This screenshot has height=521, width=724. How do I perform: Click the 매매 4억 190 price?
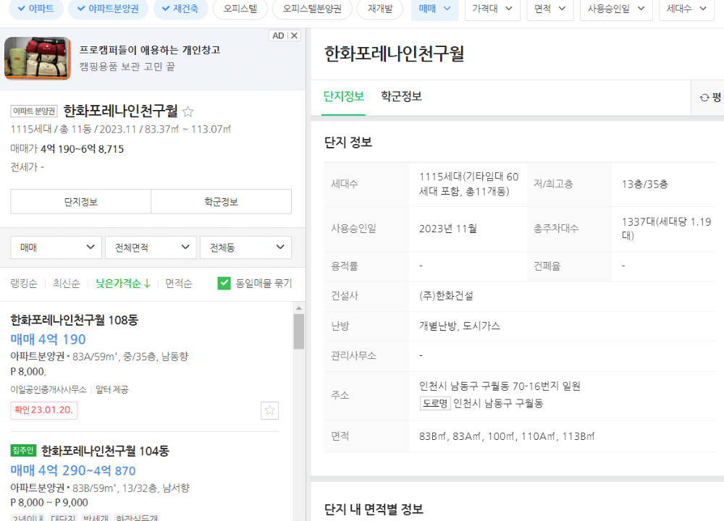pos(48,339)
